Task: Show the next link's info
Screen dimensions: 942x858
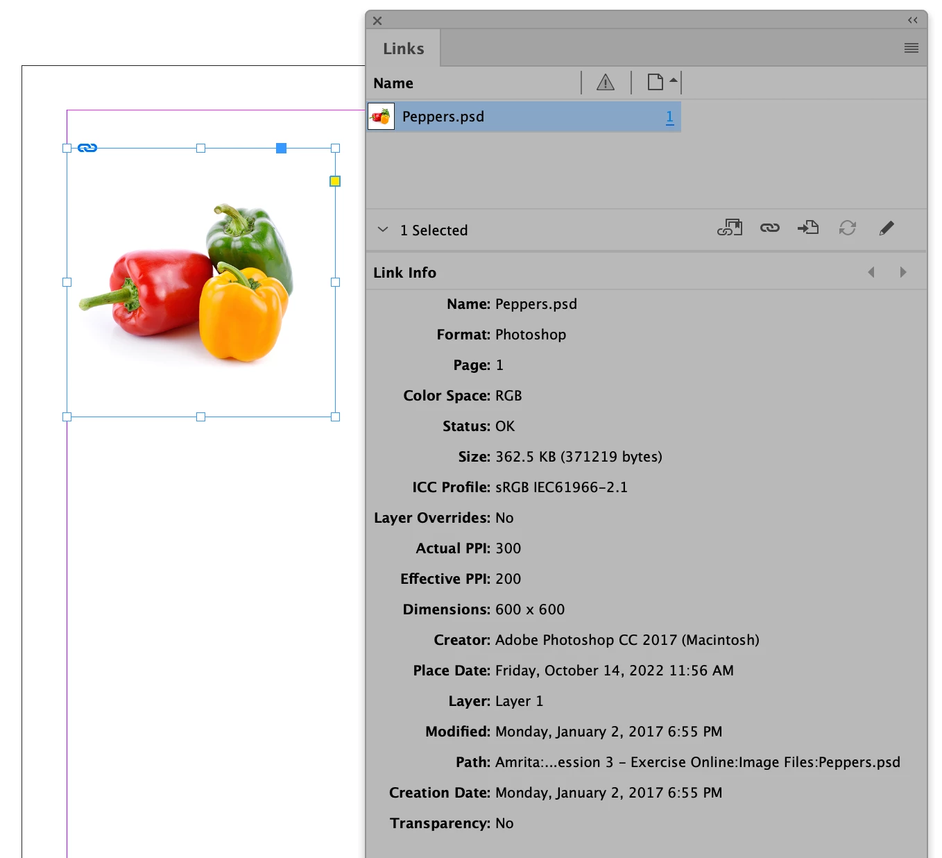Action: (903, 272)
